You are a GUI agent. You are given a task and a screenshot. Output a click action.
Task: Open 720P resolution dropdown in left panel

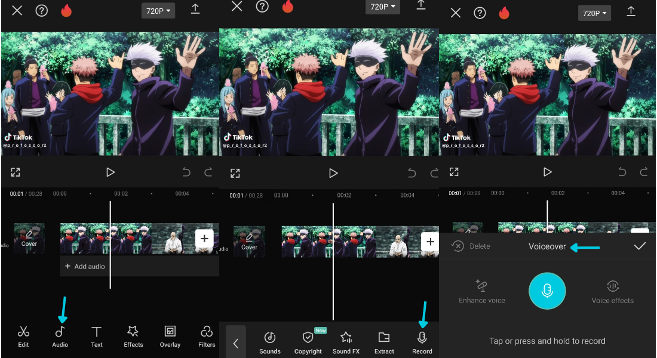point(158,11)
